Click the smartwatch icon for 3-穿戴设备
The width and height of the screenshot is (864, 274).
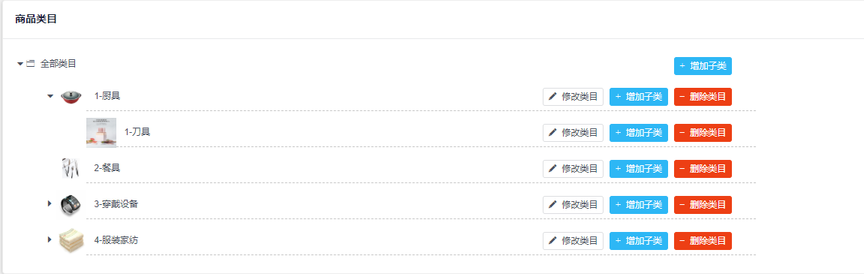point(71,204)
